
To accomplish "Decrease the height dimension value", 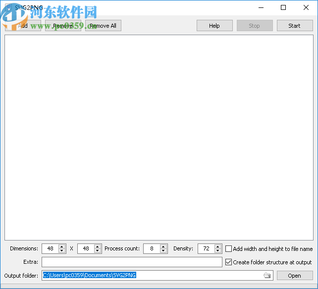I will coord(98,251).
